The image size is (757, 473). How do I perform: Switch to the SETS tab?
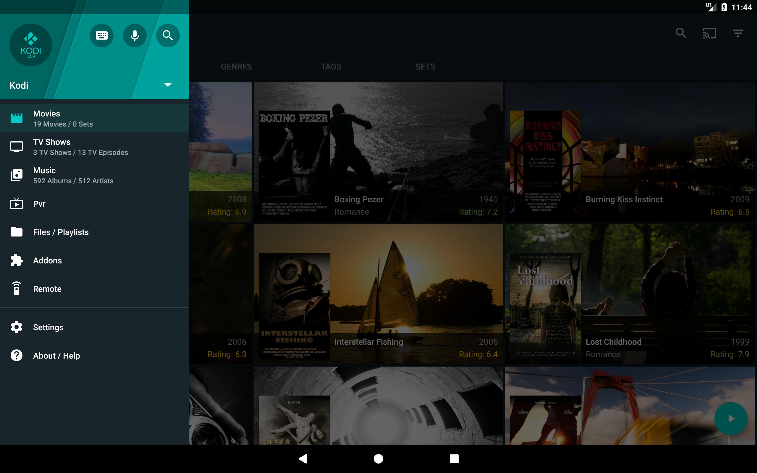426,67
